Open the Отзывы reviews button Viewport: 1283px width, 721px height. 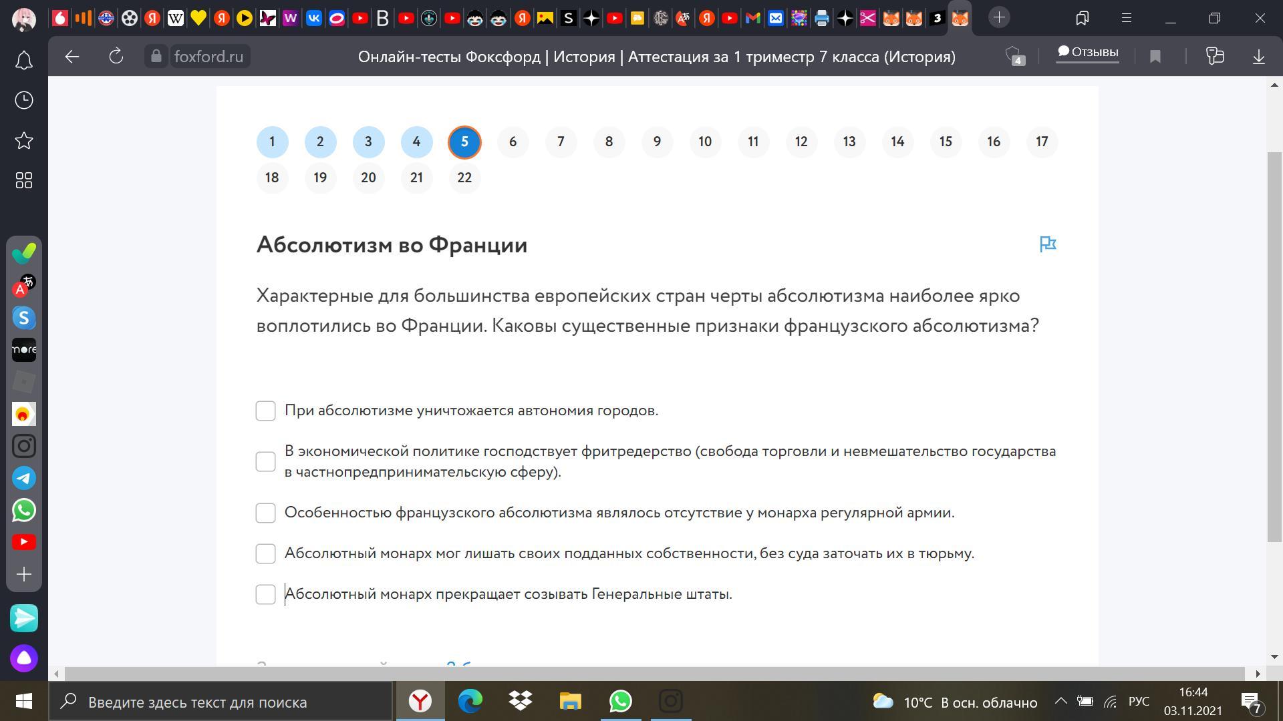pyautogui.click(x=1087, y=52)
